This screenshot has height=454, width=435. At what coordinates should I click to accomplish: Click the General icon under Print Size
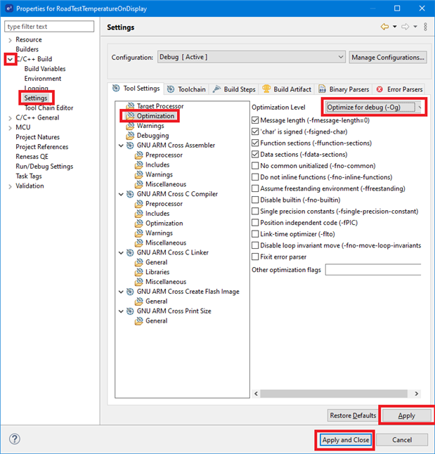138,320
